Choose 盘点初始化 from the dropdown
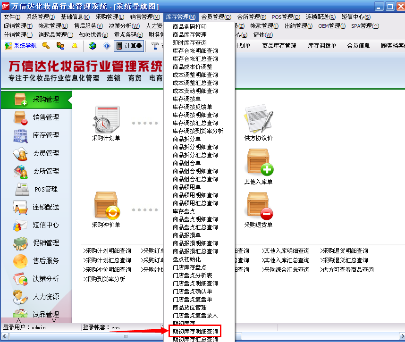The image size is (405, 342). tap(187, 259)
